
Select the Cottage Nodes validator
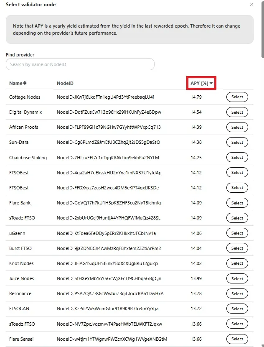coord(237,97)
